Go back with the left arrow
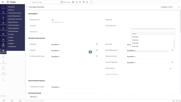This screenshot has width=181, height=102. coord(27,7)
